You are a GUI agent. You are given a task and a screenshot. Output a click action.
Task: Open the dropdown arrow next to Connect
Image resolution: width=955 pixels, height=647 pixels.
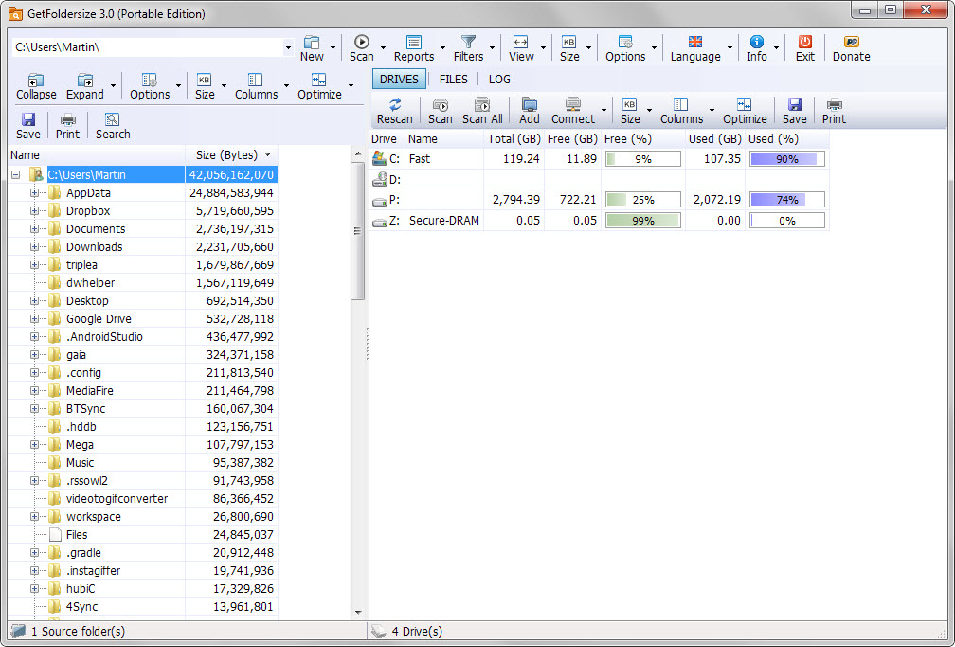[x=604, y=110]
